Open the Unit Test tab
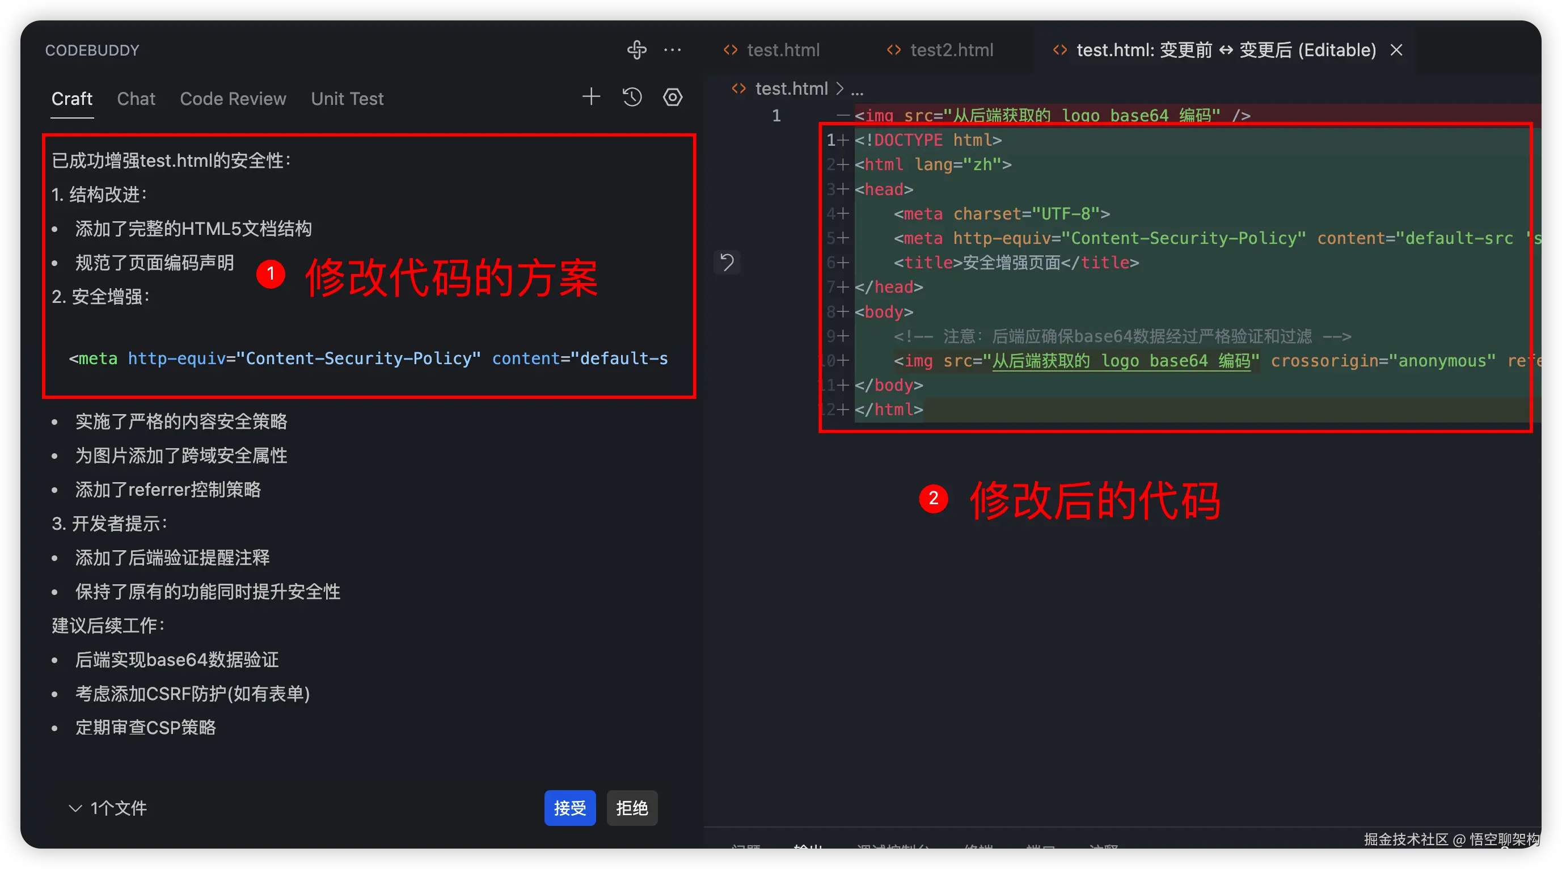 347,99
